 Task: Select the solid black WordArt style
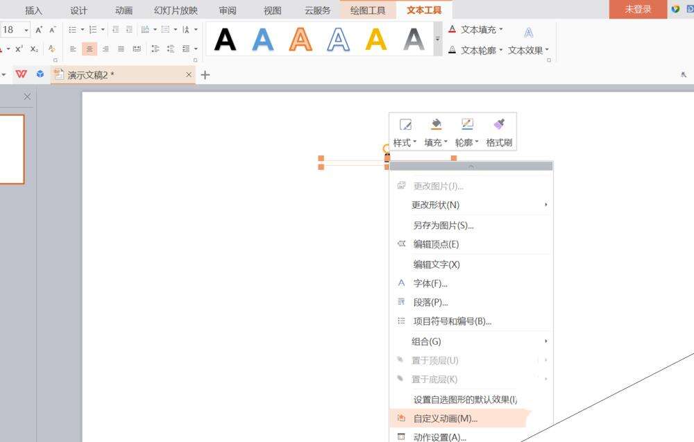click(x=225, y=40)
